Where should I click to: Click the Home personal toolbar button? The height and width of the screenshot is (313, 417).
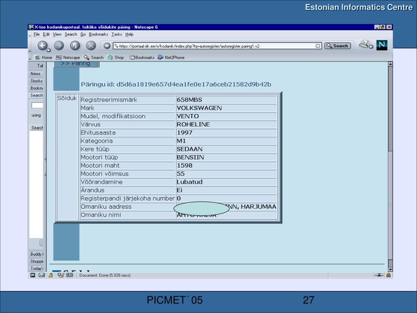tap(44, 57)
